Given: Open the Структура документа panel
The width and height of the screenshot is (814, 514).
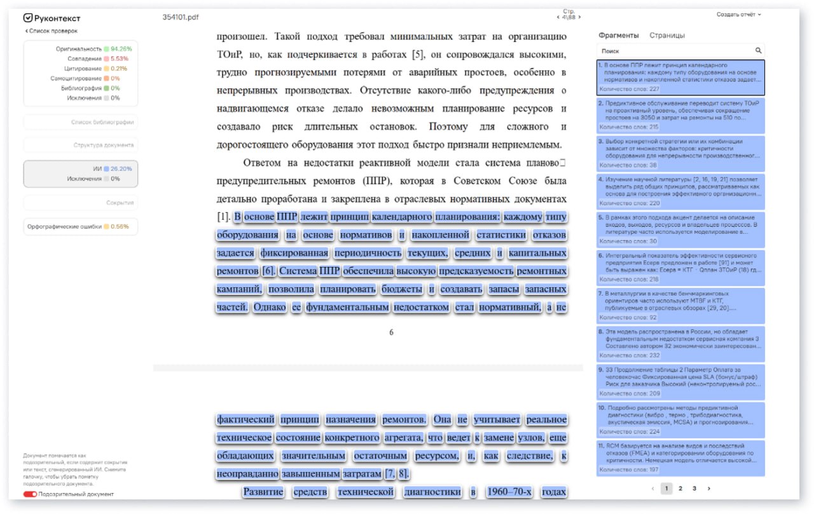Looking at the screenshot, I should point(81,145).
